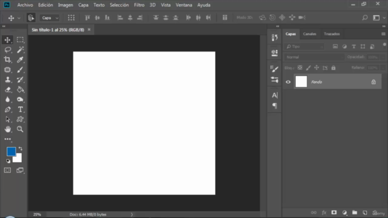Open the Imagen menu
Image resolution: width=388 pixels, height=218 pixels.
point(65,5)
